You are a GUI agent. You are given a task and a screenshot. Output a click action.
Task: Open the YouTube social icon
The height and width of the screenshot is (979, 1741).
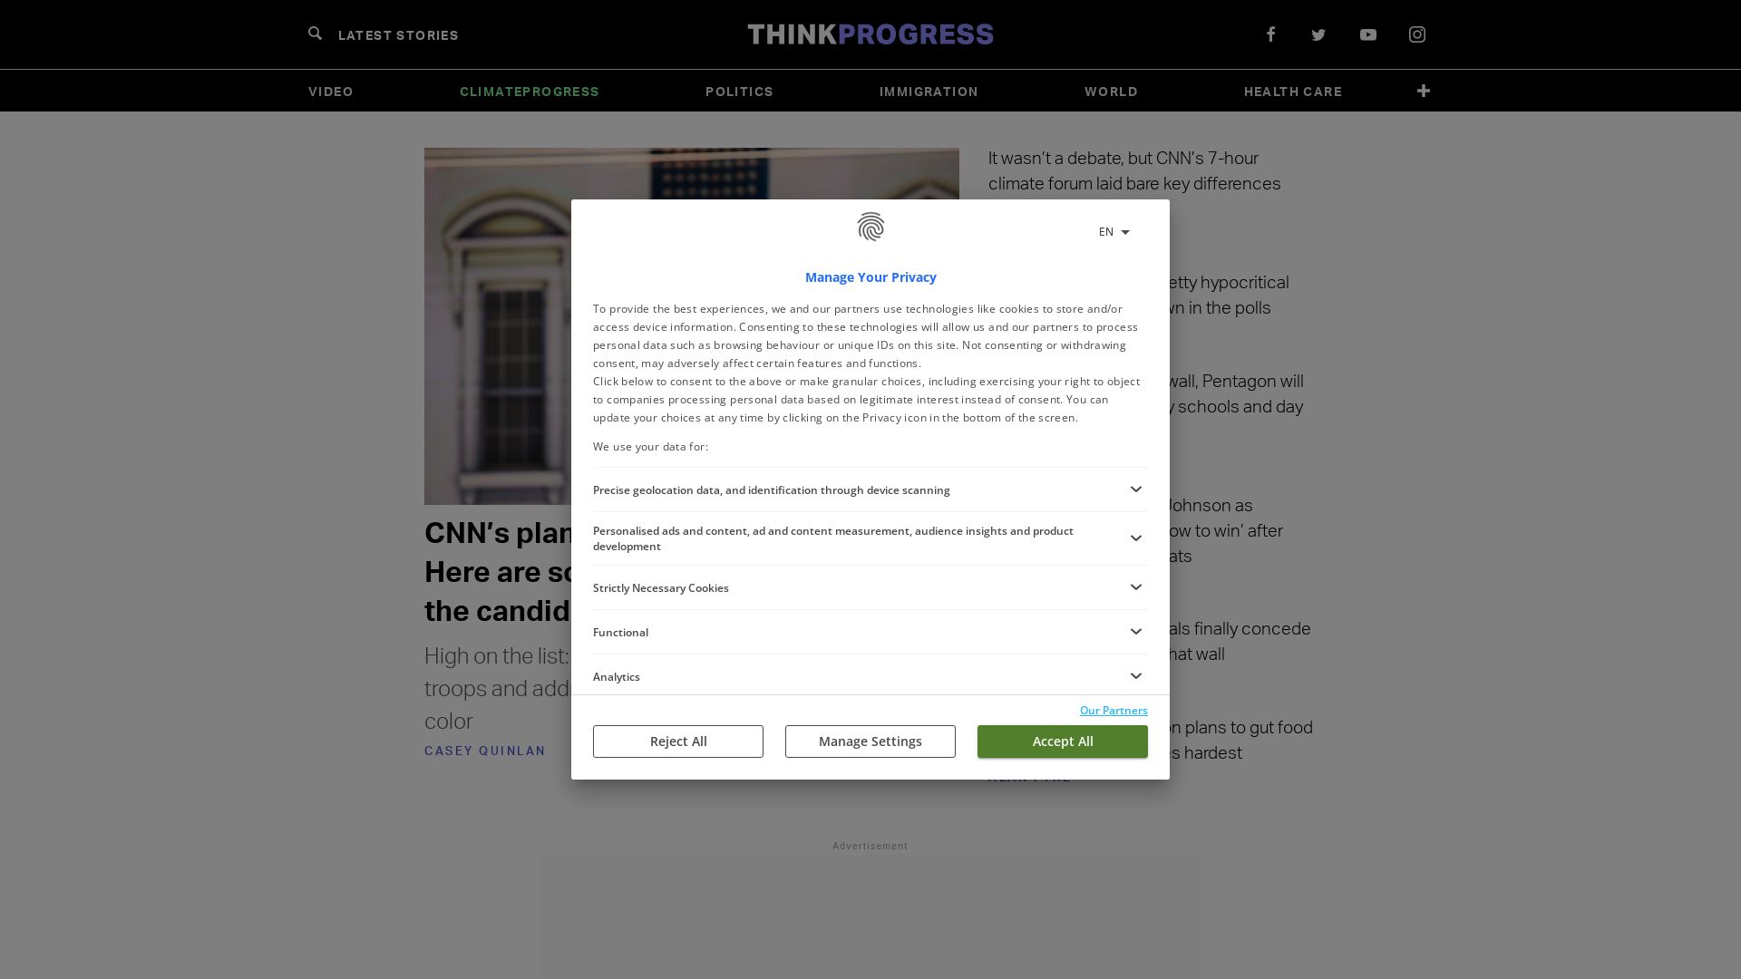click(1368, 34)
